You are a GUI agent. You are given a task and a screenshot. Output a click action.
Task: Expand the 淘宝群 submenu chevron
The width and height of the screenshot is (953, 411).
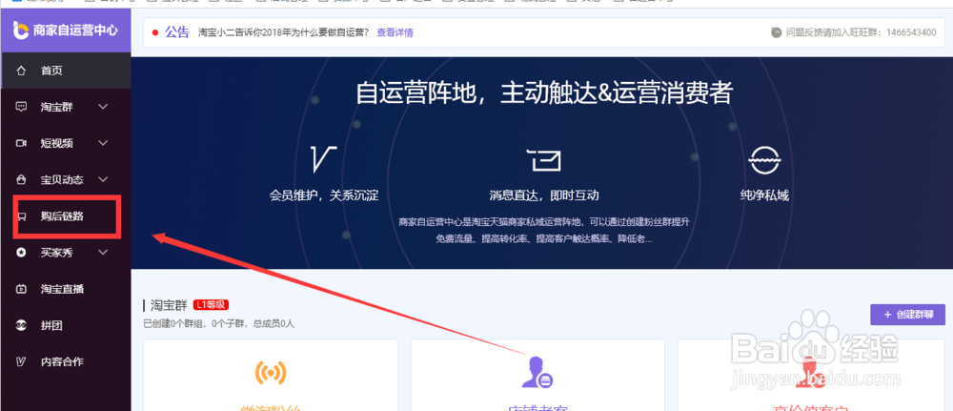click(x=103, y=107)
